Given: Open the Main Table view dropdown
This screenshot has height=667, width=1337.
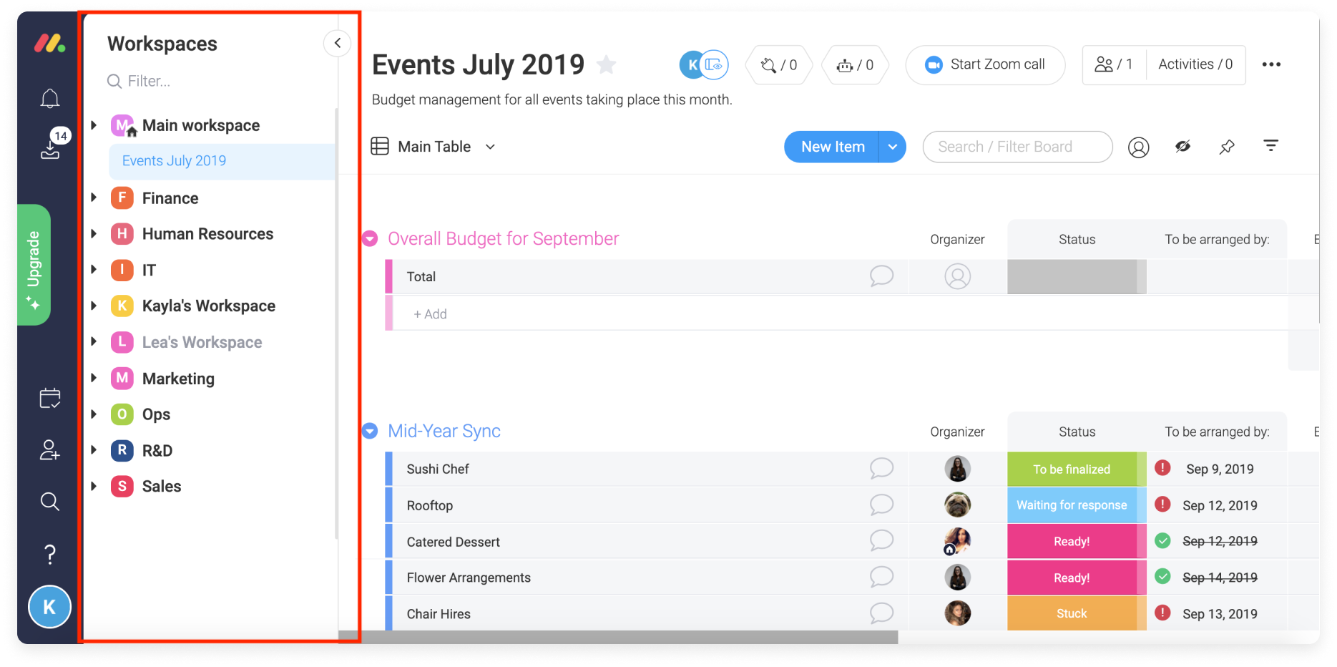Looking at the screenshot, I should (x=490, y=147).
